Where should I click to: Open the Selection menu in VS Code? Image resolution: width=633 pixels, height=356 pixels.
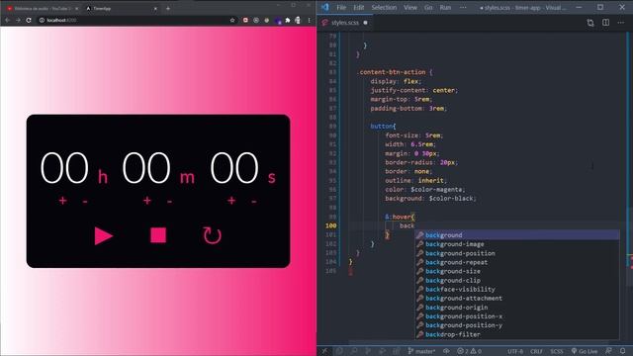pyautogui.click(x=384, y=8)
